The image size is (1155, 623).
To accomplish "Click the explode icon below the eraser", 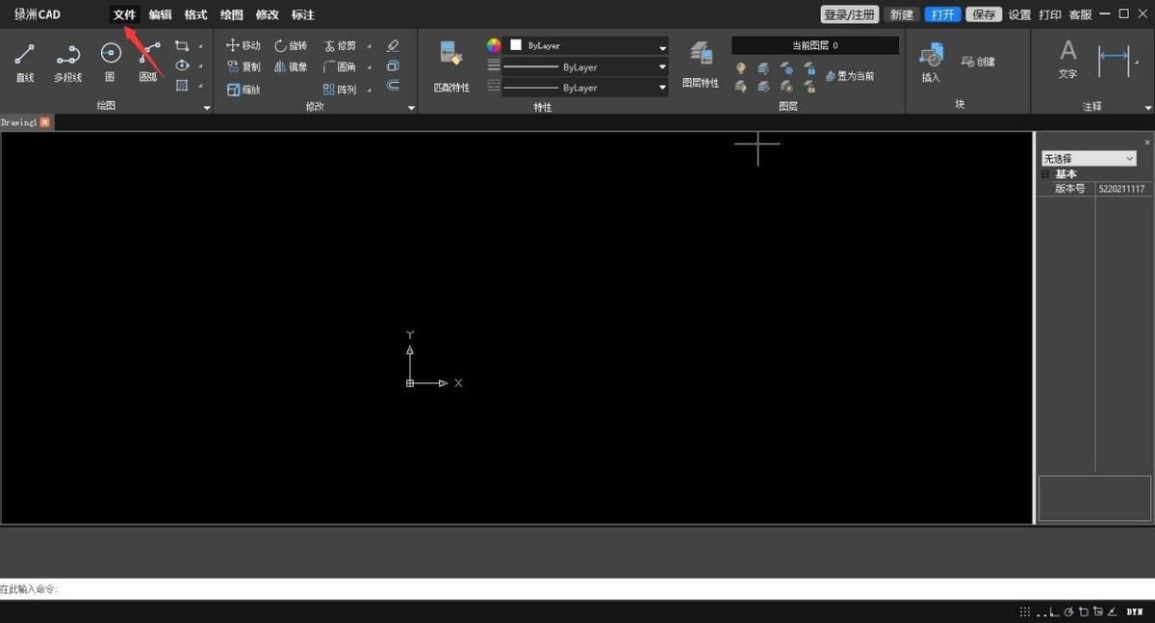I will pyautogui.click(x=393, y=65).
